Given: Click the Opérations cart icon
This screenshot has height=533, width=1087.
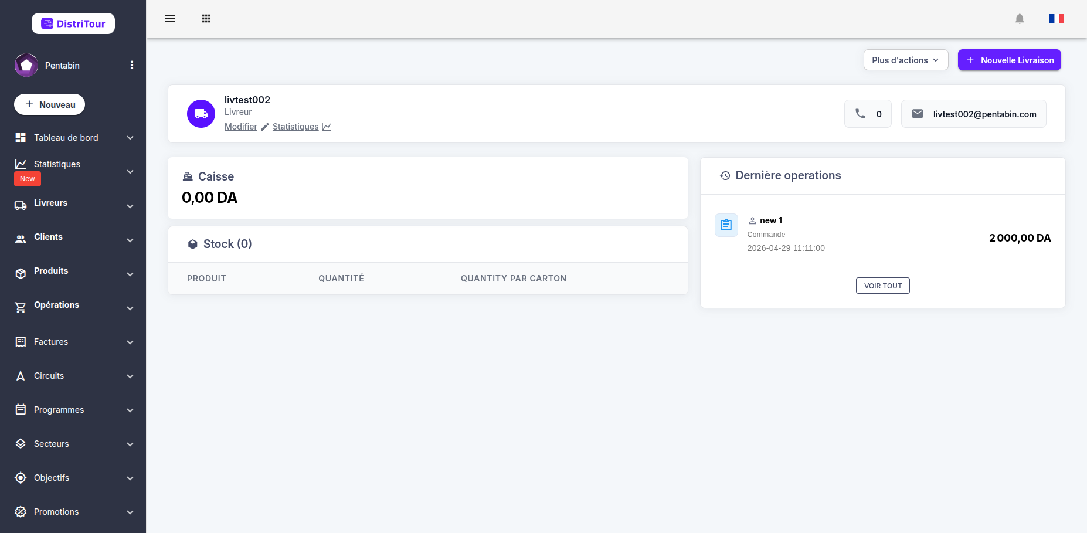Looking at the screenshot, I should tap(21, 308).
